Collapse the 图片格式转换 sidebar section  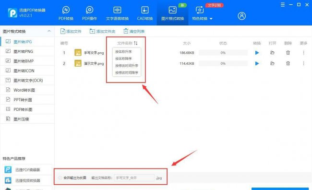pos(49,31)
